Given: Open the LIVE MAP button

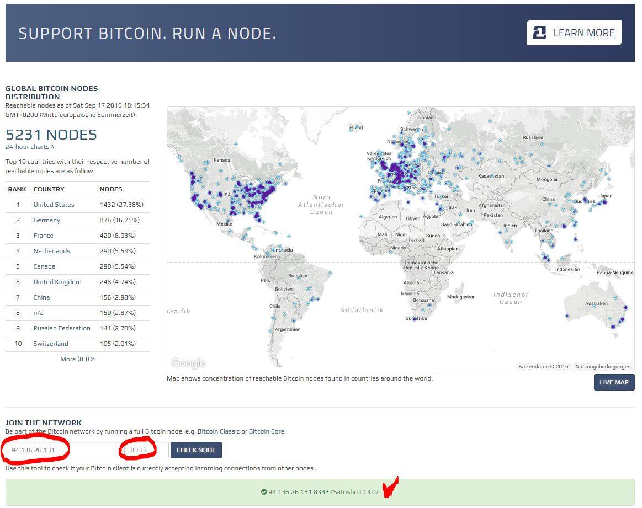Looking at the screenshot, I should point(614,382).
